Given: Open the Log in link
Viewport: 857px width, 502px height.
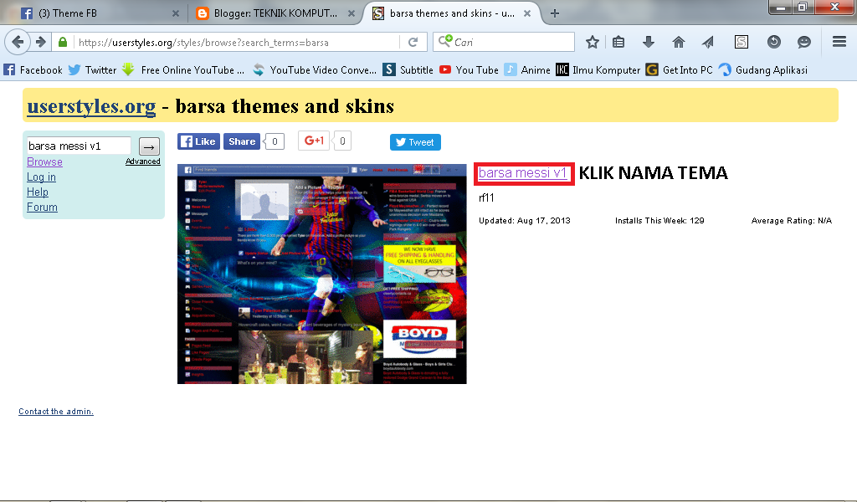Looking at the screenshot, I should pos(42,177).
